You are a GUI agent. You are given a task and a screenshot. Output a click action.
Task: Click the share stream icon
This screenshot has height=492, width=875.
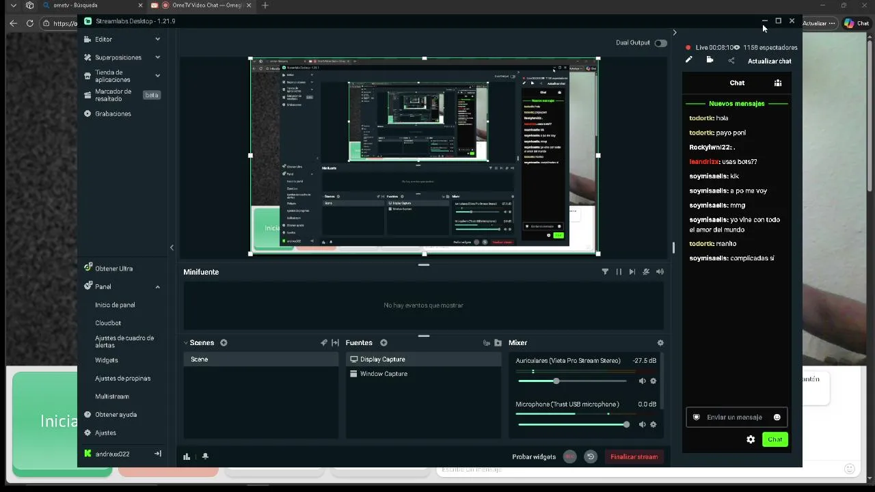[731, 61]
